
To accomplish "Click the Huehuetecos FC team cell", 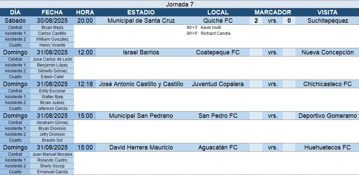I will 327,147.
